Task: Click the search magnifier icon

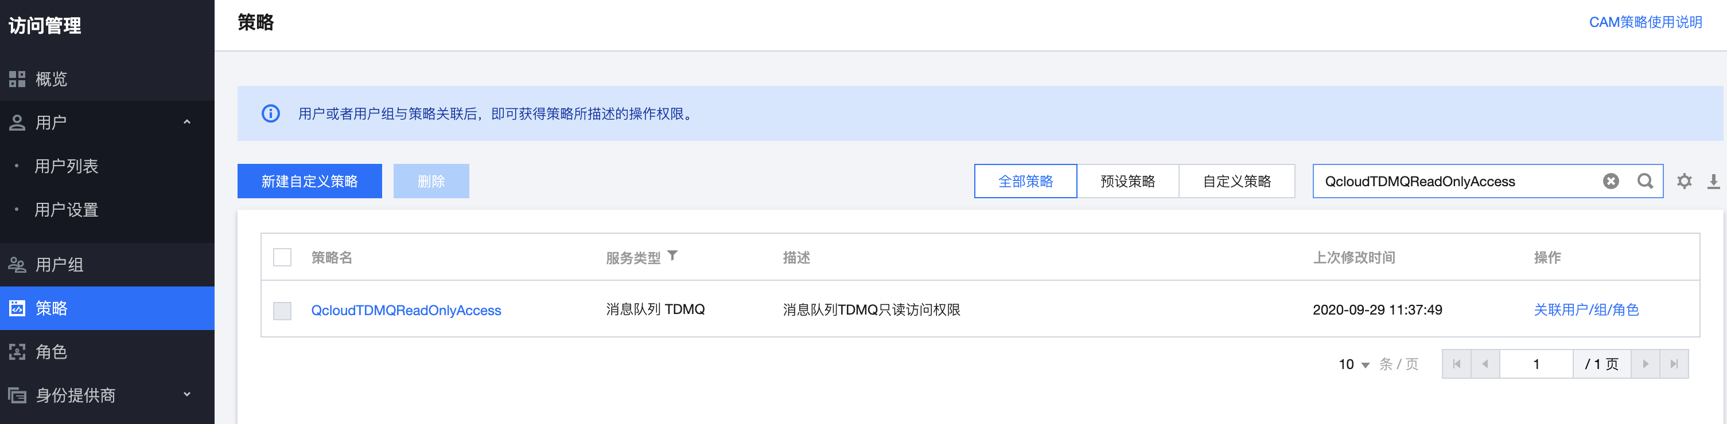Action: click(1644, 181)
